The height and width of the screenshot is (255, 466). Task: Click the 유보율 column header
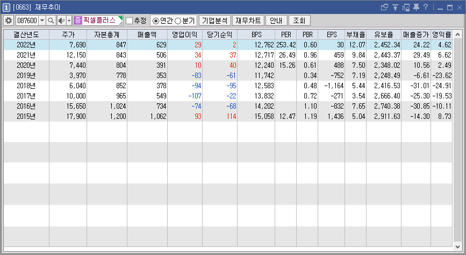(384, 34)
